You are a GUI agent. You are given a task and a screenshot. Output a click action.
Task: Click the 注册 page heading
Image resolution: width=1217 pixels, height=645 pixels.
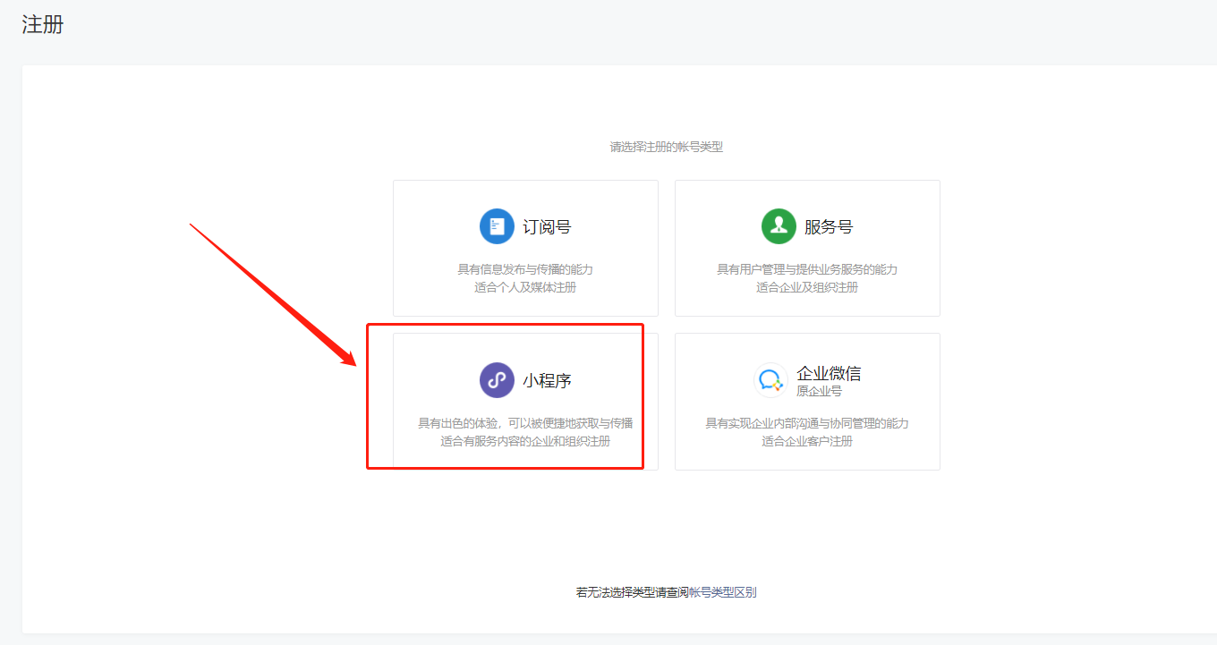[43, 24]
